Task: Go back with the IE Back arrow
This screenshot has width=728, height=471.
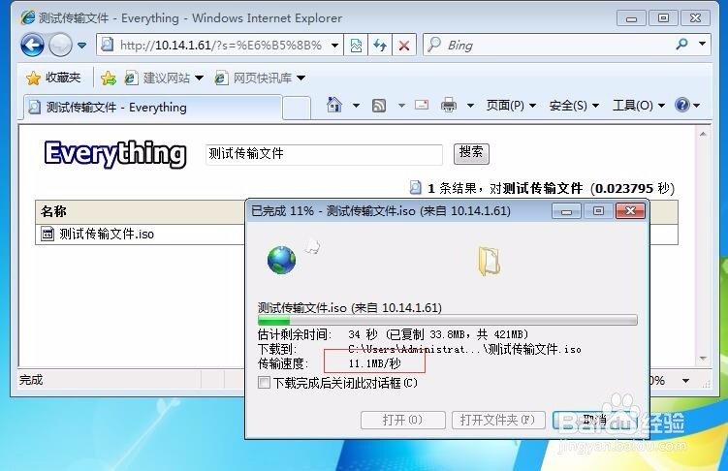Action: [32, 46]
